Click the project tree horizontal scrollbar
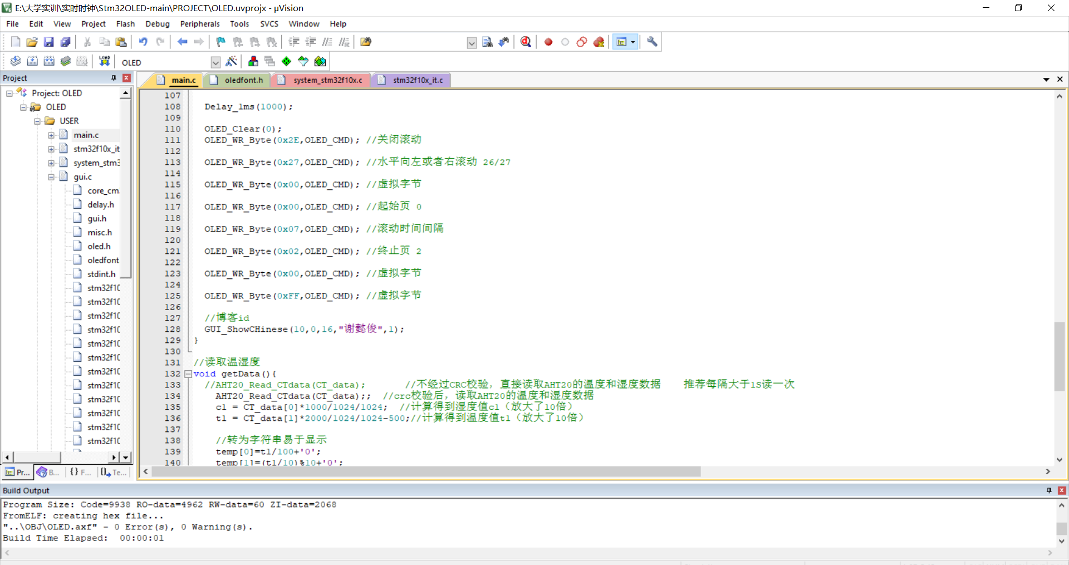1069x565 pixels. pyautogui.click(x=37, y=457)
